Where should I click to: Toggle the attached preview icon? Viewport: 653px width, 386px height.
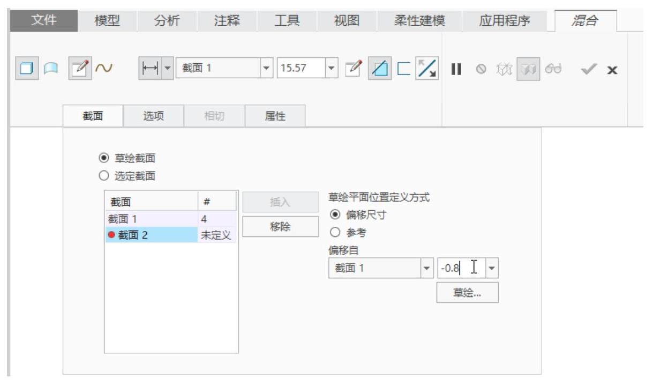point(529,70)
